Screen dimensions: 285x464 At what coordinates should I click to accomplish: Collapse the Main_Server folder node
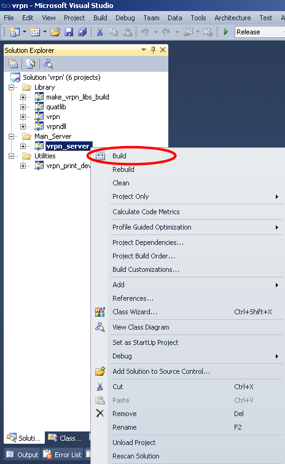[11, 136]
